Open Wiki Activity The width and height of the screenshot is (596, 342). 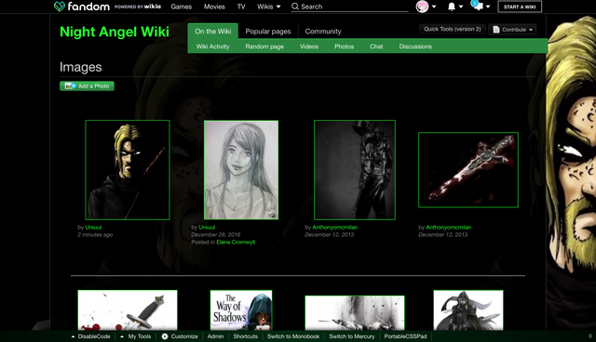pyautogui.click(x=212, y=46)
